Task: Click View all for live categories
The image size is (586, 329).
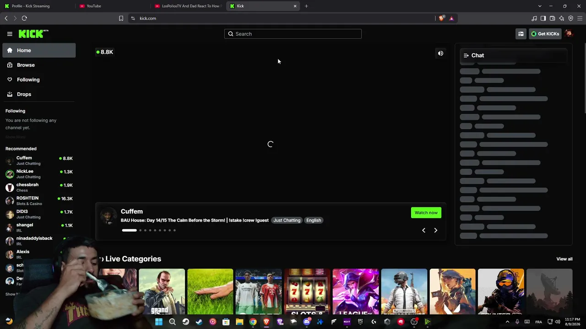Action: 564,259
